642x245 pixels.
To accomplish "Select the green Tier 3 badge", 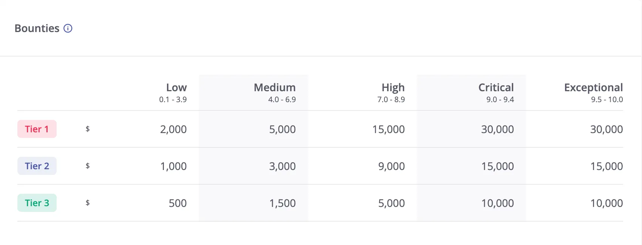I will (x=37, y=203).
